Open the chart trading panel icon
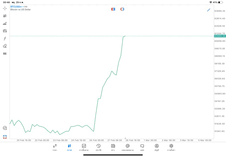The width and height of the screenshot is (226, 157). coord(5,24)
